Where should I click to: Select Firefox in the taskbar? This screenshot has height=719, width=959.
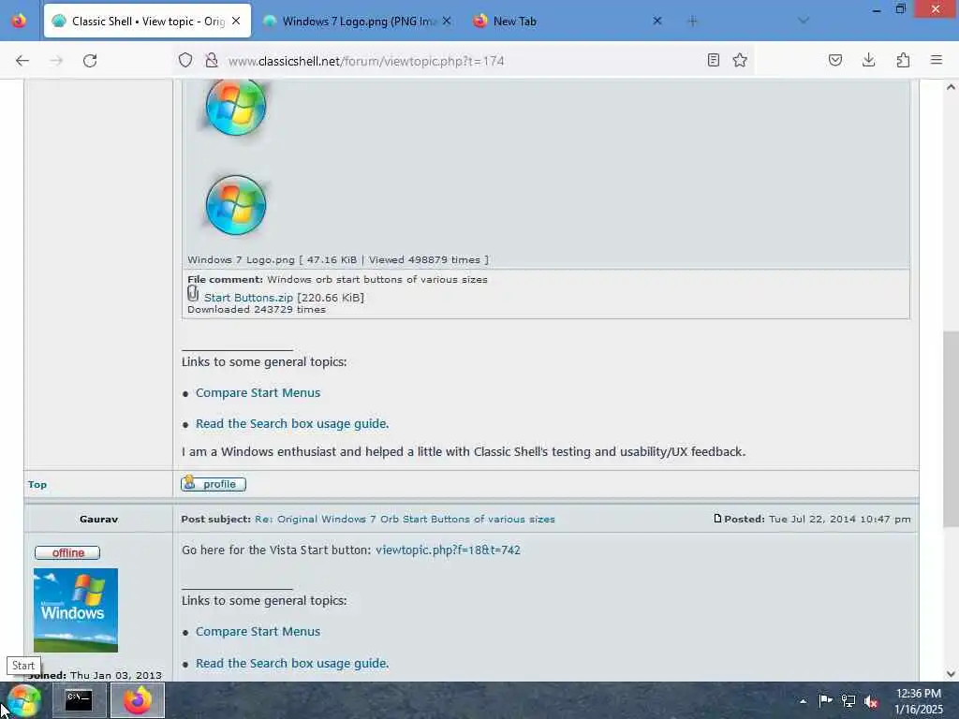(x=138, y=700)
